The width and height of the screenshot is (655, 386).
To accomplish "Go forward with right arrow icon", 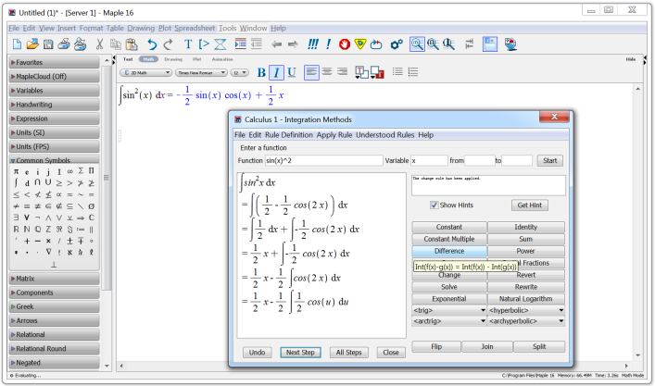I will click(293, 44).
